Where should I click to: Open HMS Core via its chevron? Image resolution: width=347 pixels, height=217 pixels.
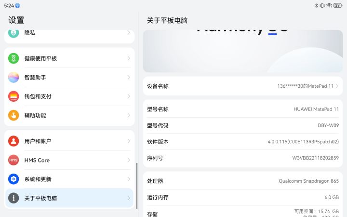pyautogui.click(x=129, y=160)
